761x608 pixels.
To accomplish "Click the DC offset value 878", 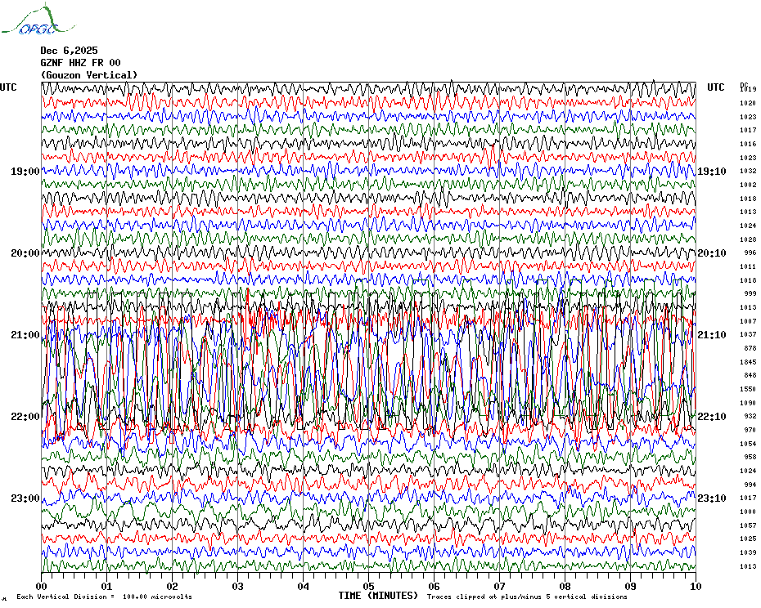I will point(750,348).
